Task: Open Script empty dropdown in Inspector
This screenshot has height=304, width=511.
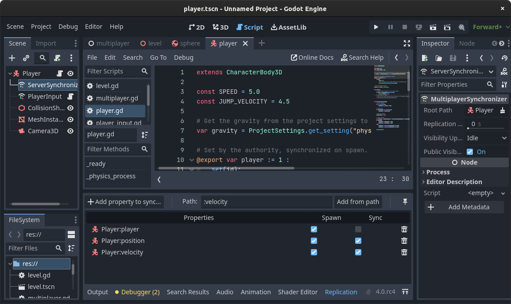Action: [x=487, y=193]
